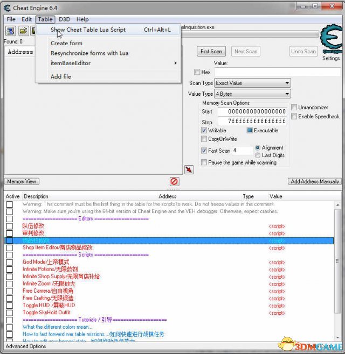345x354 pixels.
Task: Enable the Unrandomizer checkbox
Action: point(294,107)
